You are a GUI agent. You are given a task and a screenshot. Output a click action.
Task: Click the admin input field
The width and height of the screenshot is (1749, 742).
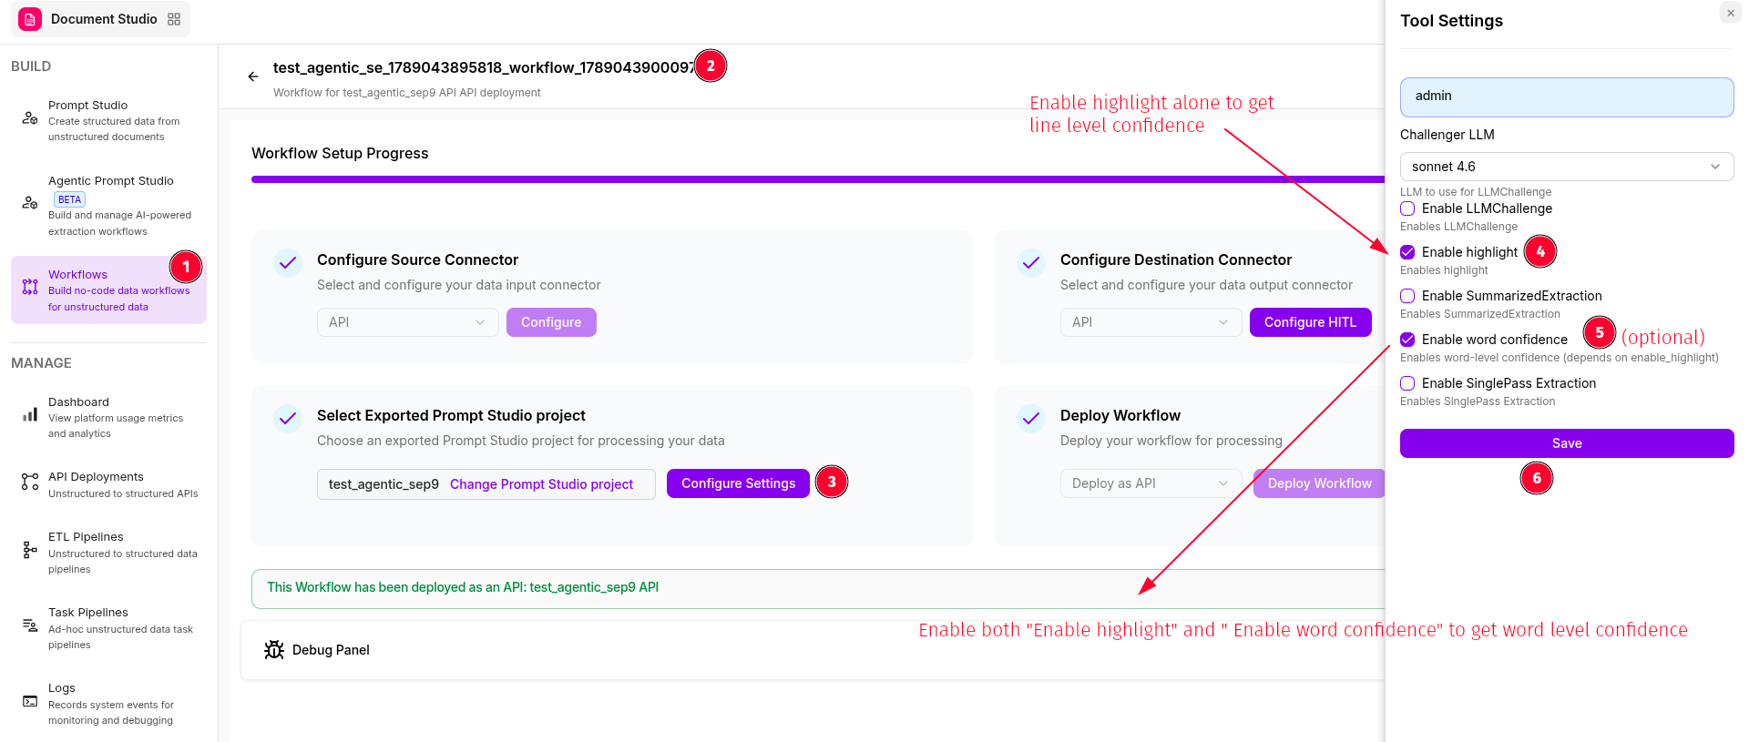pos(1567,97)
